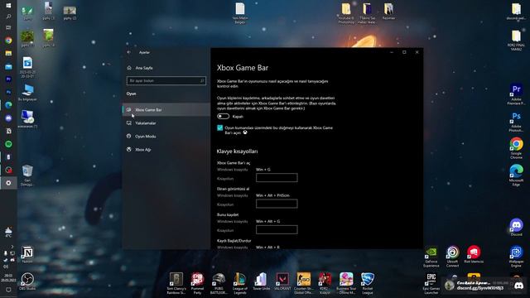The image size is (530, 298).
Task: Click the 'Klavye kısayolları' heading
Action: tap(237, 151)
